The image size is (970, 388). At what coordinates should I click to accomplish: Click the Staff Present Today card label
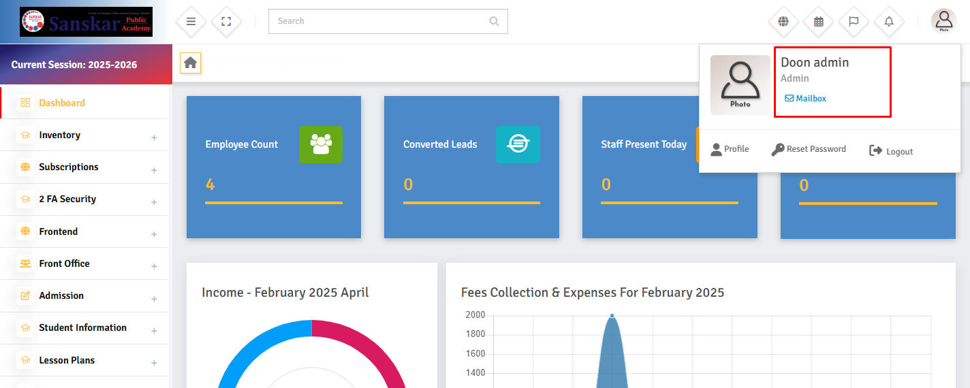click(x=644, y=144)
